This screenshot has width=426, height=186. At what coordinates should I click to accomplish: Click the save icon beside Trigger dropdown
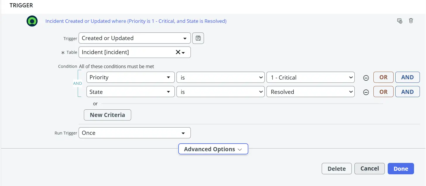coord(198,38)
